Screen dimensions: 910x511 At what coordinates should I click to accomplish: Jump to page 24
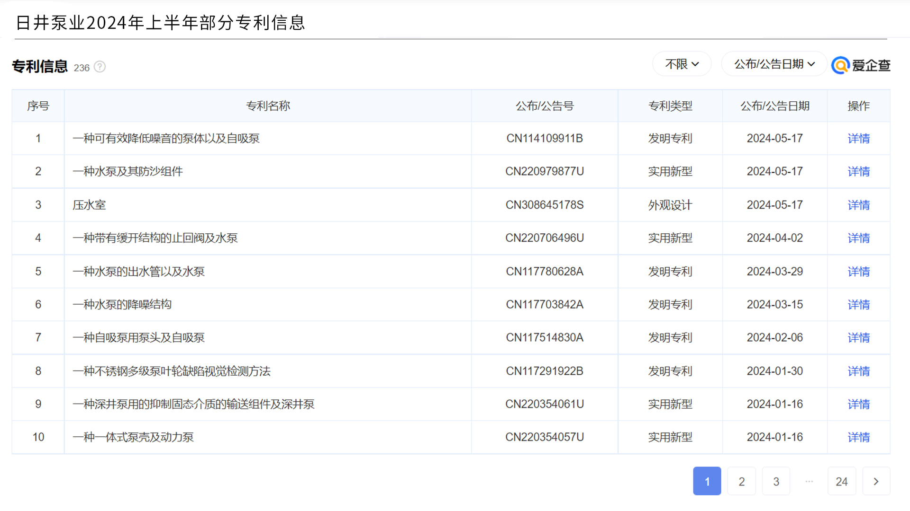(842, 481)
